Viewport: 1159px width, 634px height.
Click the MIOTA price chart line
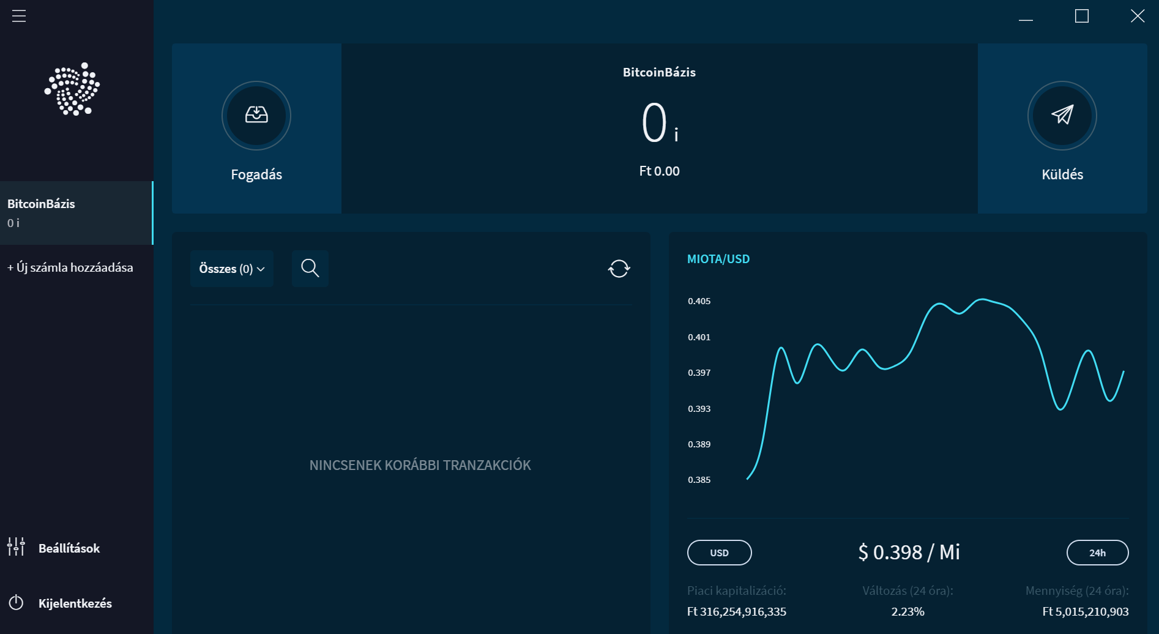pos(935,389)
